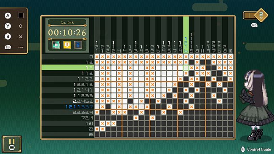Select the diamond maybe-mark tool icon

coord(21,26)
